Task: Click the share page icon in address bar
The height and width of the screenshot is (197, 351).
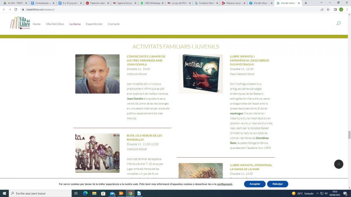Action: [322, 9]
